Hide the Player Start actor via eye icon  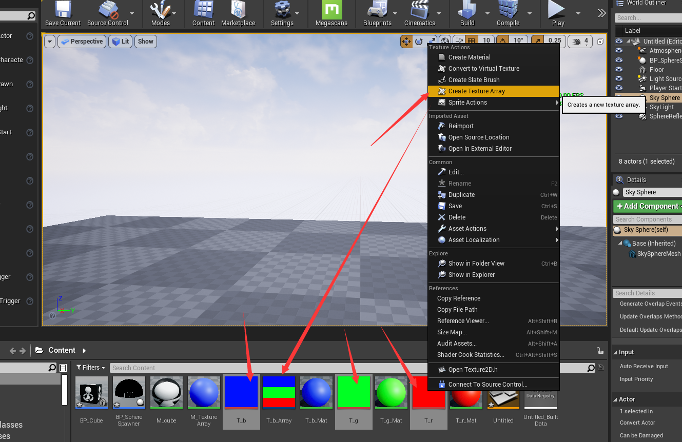point(619,88)
